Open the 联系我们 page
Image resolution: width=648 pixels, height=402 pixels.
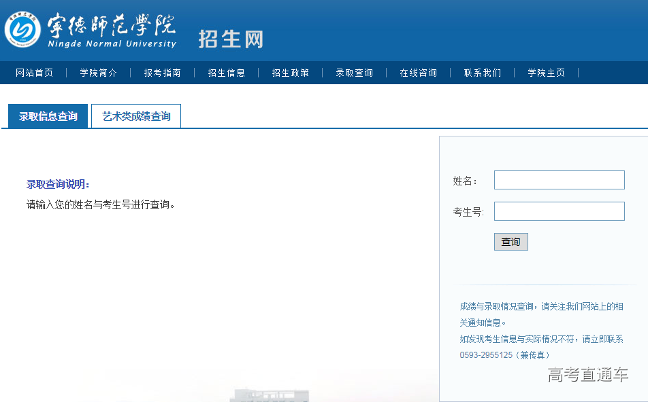click(x=483, y=73)
